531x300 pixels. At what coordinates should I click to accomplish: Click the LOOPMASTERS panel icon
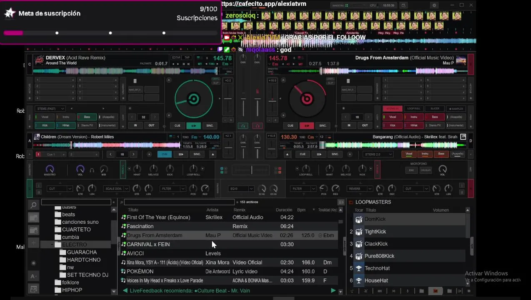click(351, 202)
